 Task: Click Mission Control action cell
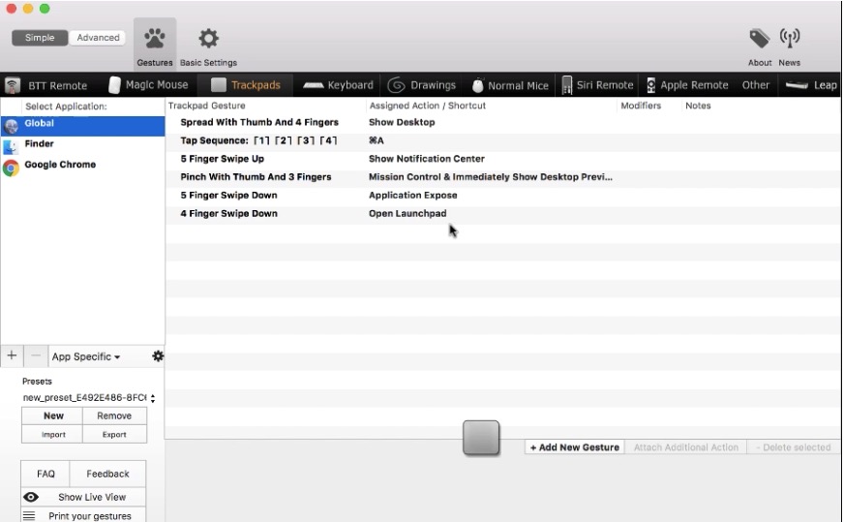[491, 177]
